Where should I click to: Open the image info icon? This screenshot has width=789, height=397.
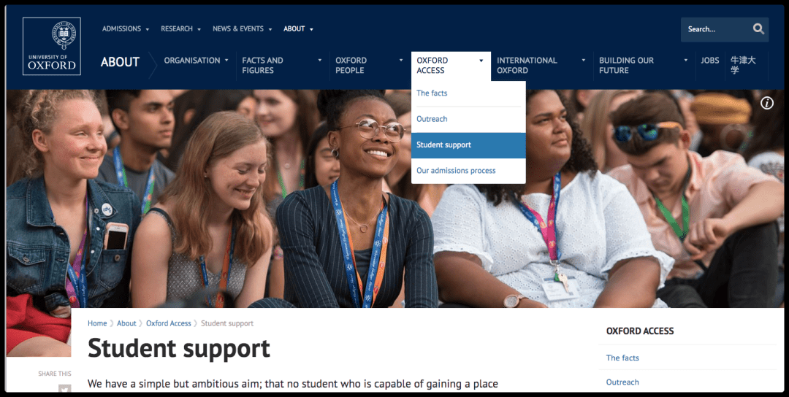(767, 103)
